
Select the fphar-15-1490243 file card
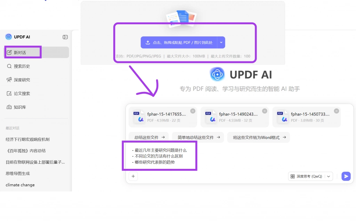point(235,117)
